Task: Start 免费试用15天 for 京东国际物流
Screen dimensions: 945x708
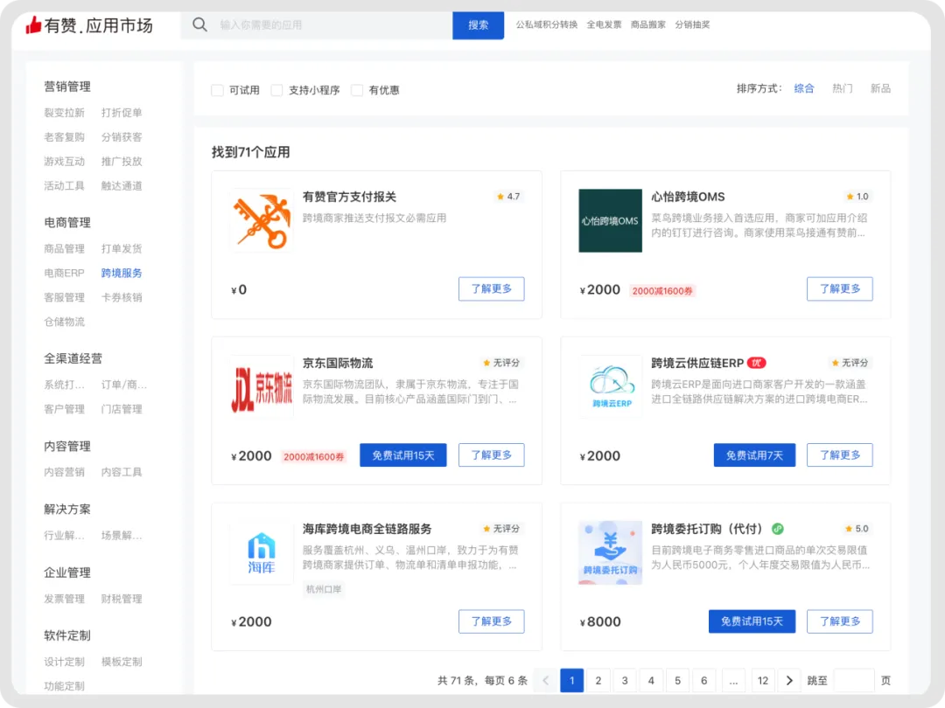Action: [x=403, y=455]
